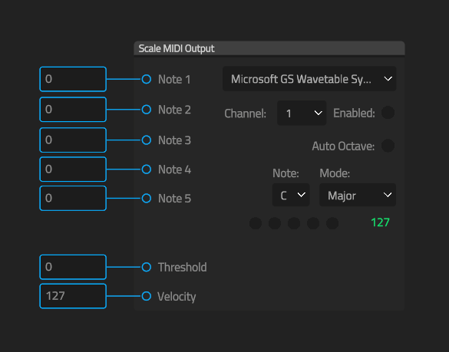Open the Microsoft GS Wavetable device dropdown
The width and height of the screenshot is (449, 352).
(x=309, y=79)
